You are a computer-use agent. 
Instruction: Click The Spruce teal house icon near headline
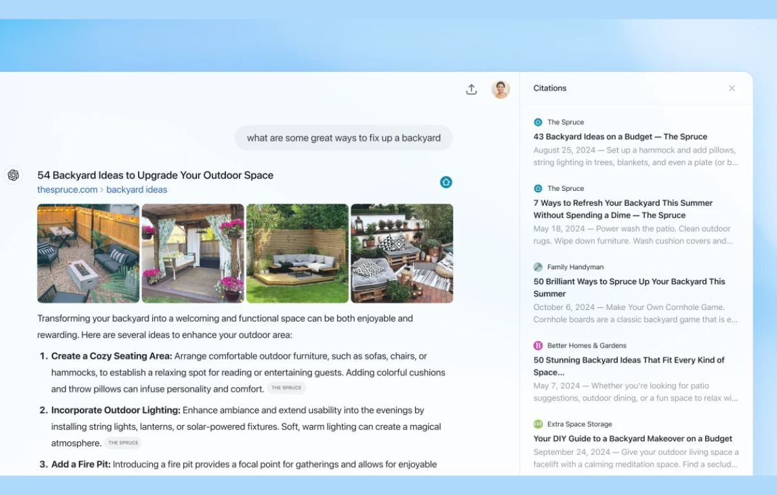tap(445, 182)
